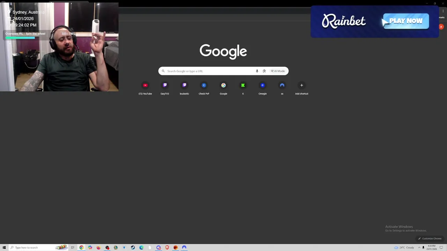Viewport: 447px width, 251px height.
Task: Open the (72) YouTube shortcut tile
Action: coord(145,88)
